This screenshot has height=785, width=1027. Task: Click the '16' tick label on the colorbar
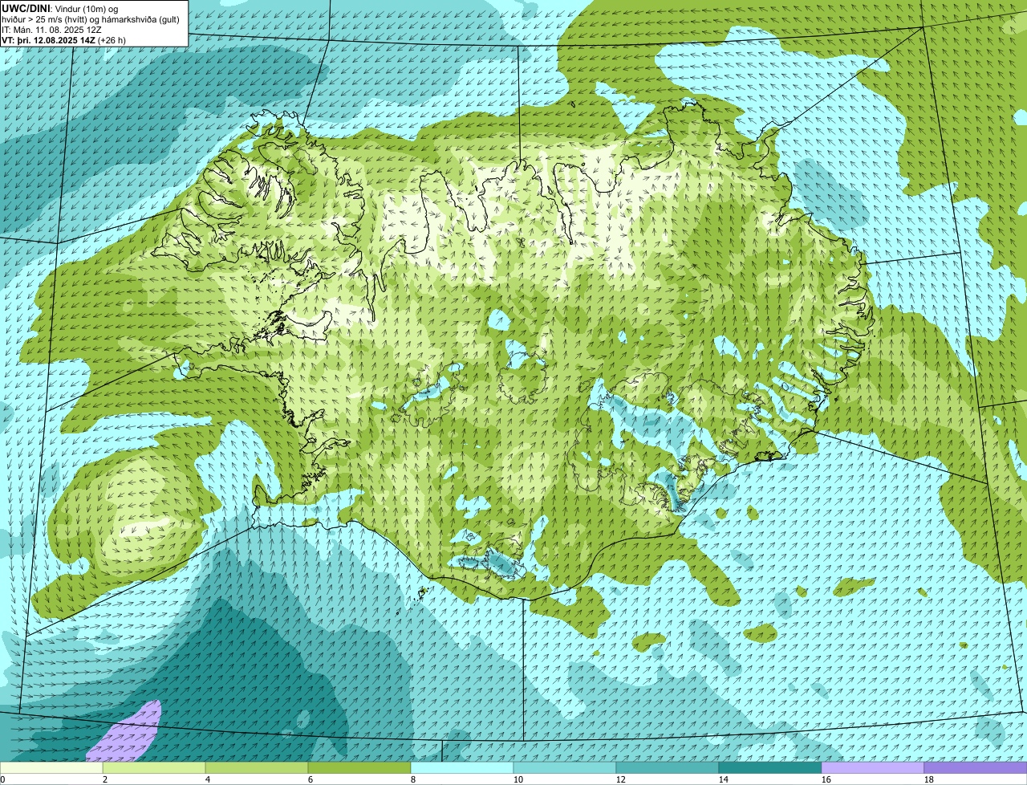826,779
